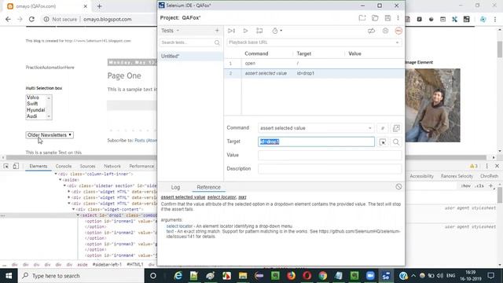The width and height of the screenshot is (503, 283).
Task: Open Windows Start menu
Action: (9, 276)
